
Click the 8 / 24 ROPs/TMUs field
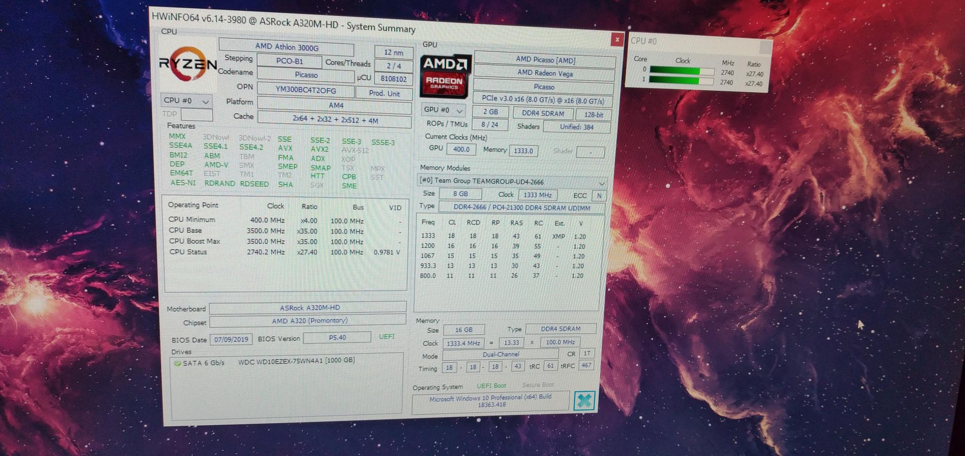tap(490, 125)
